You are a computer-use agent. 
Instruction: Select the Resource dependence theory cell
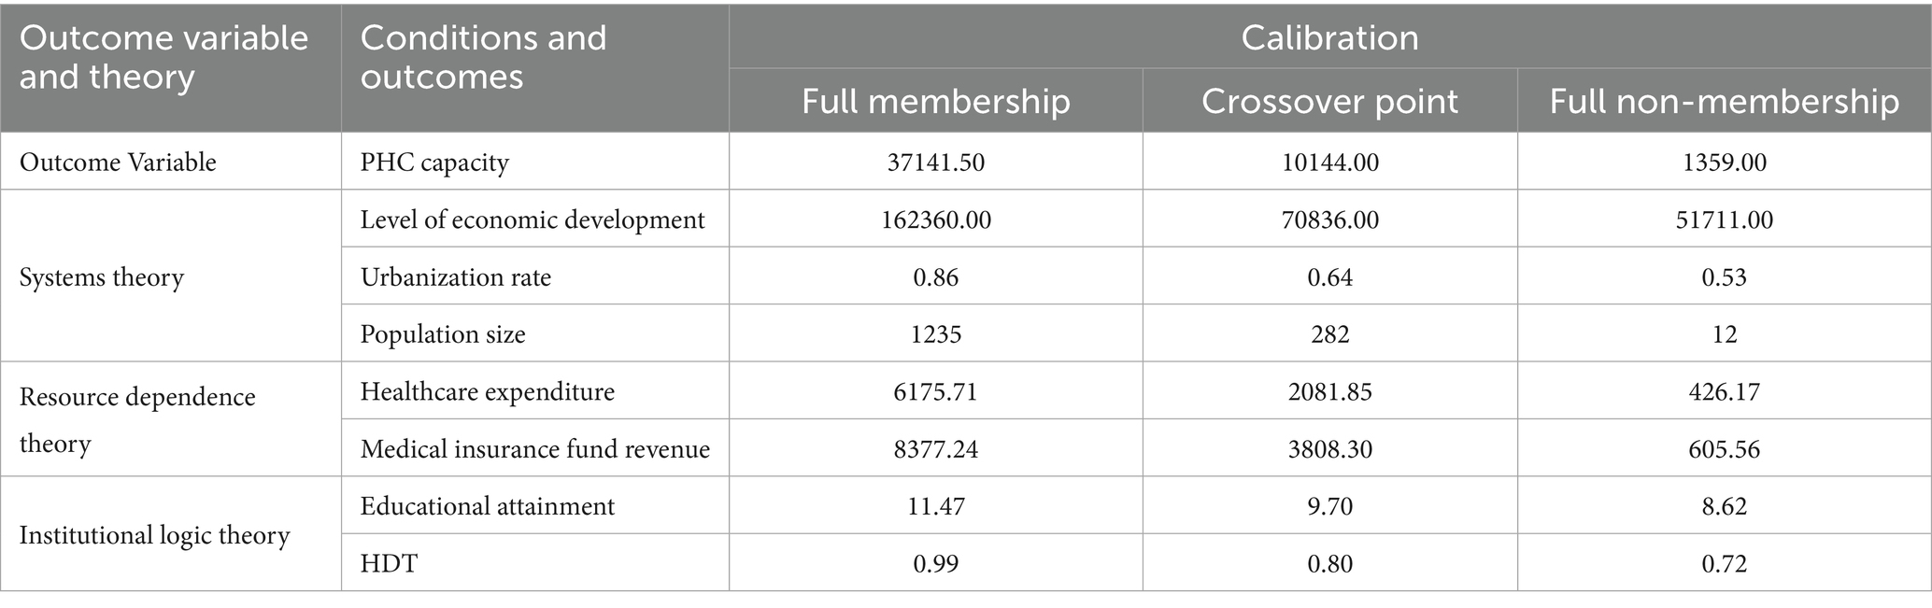[x=137, y=419]
